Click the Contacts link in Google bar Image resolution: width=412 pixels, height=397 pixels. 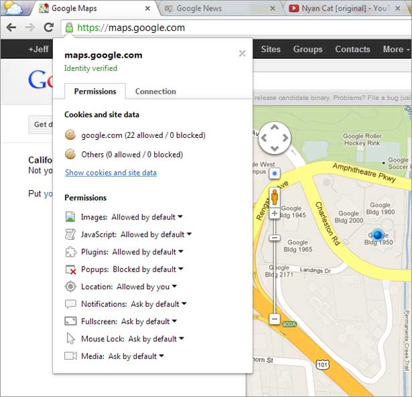click(x=352, y=49)
